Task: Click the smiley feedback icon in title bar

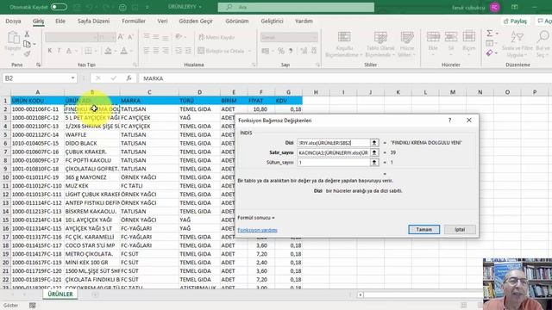Action: (122, 7)
